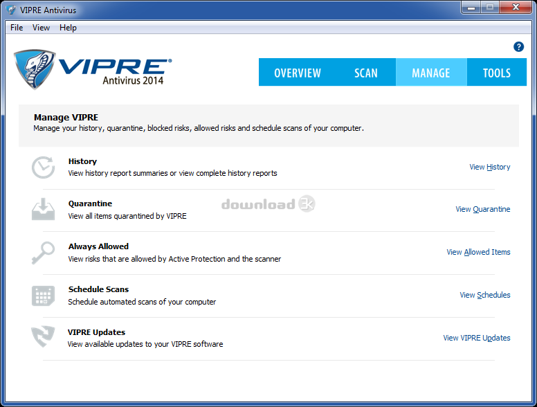537x407 pixels.
Task: Click the Schedule Scans calendar icon
Action: tap(43, 296)
